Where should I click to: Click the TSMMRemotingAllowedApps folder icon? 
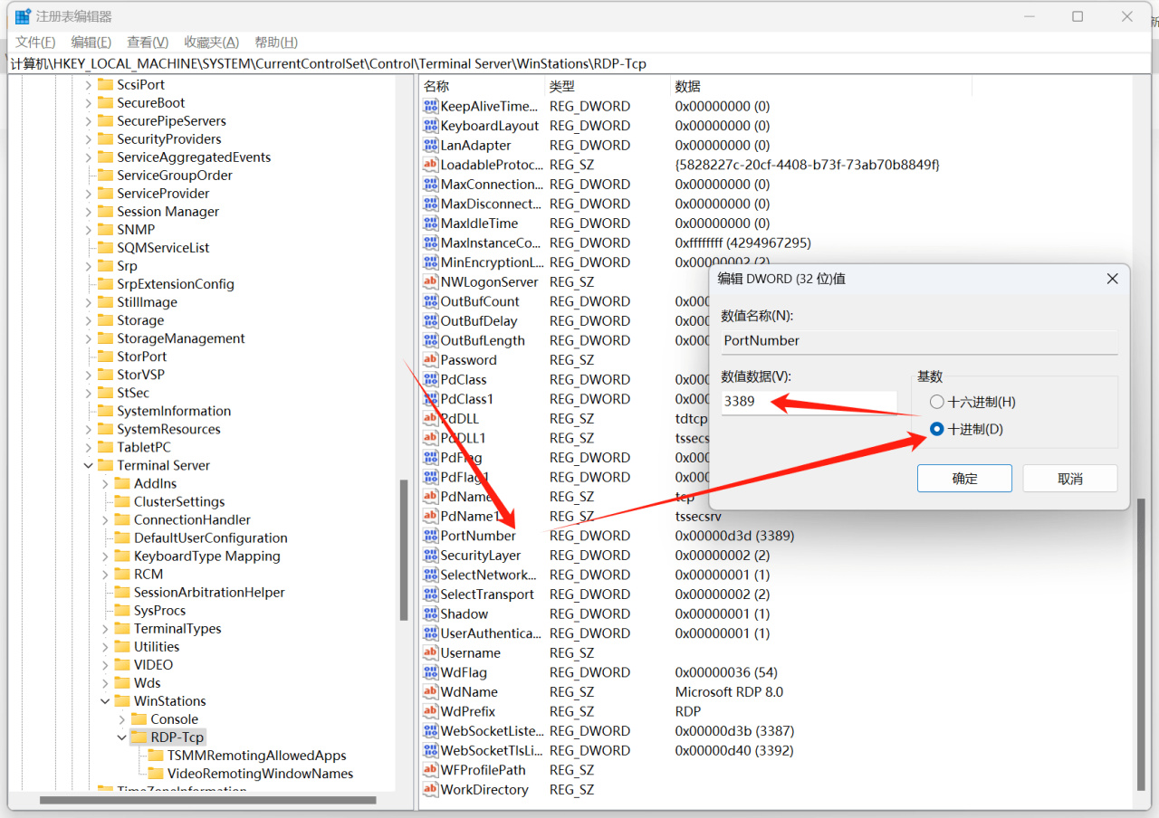[156, 755]
